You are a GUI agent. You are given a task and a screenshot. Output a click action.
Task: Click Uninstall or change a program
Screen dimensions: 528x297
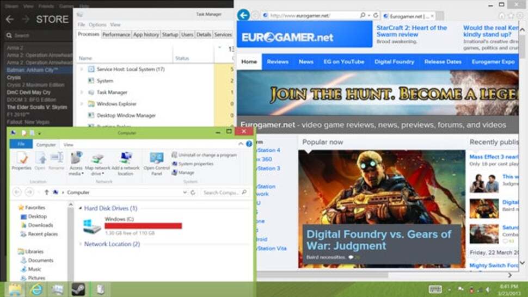(204, 155)
